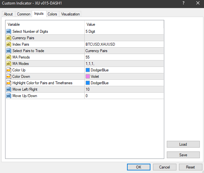The image size is (204, 173).
Task: Open Select Pairs to Trade value dropdown
Action: 124,51
